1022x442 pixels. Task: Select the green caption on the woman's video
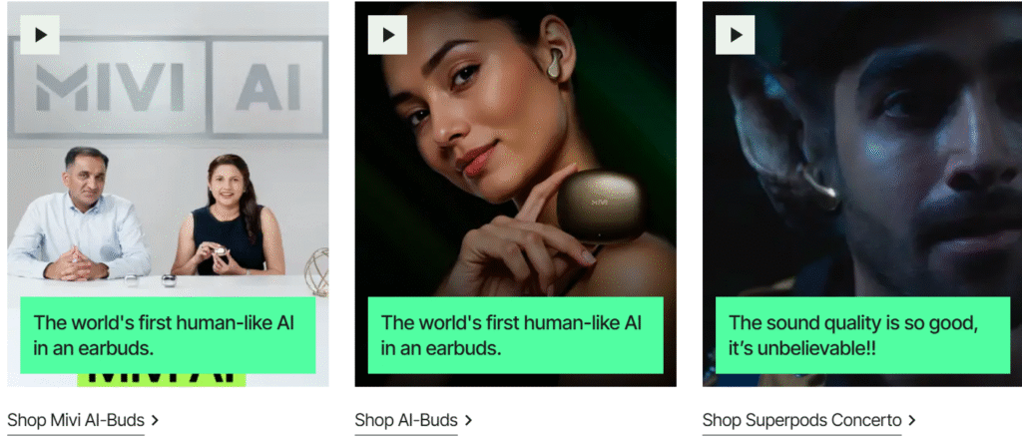516,335
